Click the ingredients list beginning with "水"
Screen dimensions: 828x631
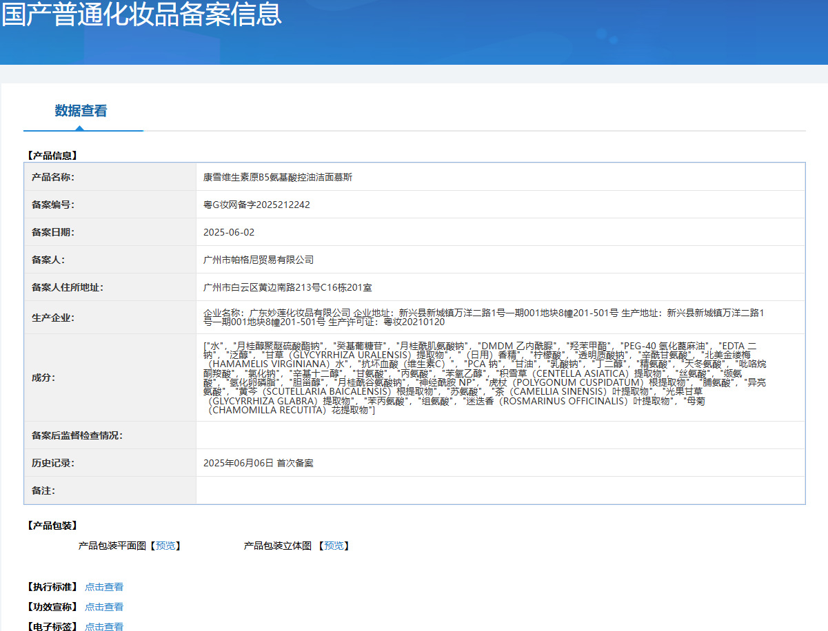pyautogui.click(x=485, y=377)
